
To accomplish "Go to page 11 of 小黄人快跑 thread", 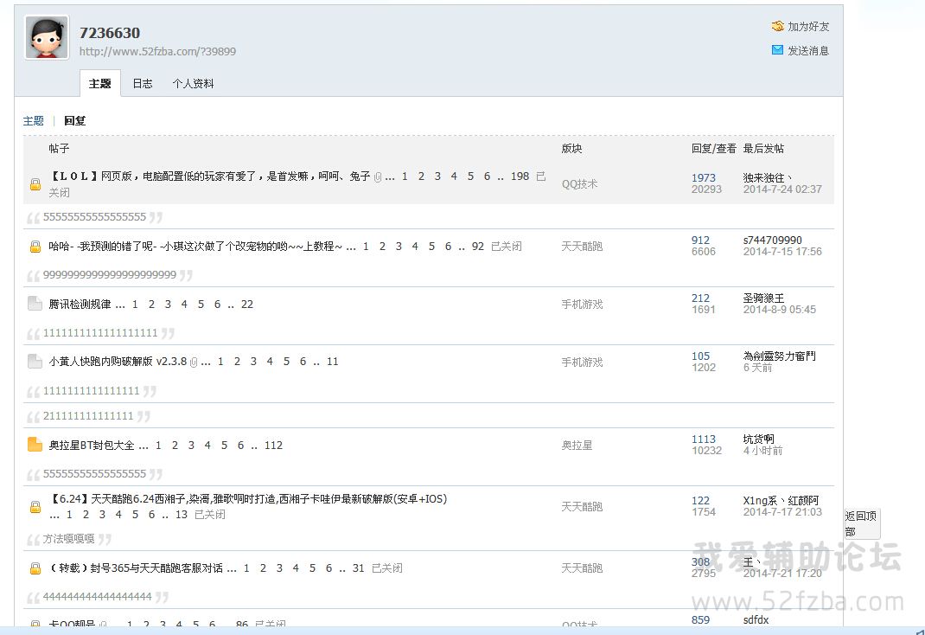I will (333, 361).
